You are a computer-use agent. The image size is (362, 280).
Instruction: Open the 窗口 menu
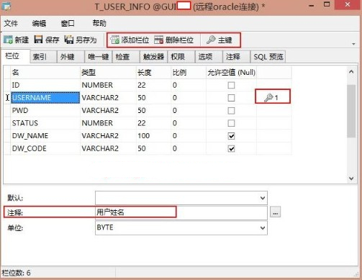point(68,23)
